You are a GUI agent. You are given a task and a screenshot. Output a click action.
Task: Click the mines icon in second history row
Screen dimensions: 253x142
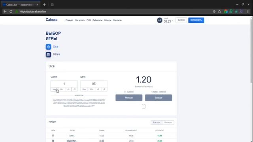click(x=53, y=141)
